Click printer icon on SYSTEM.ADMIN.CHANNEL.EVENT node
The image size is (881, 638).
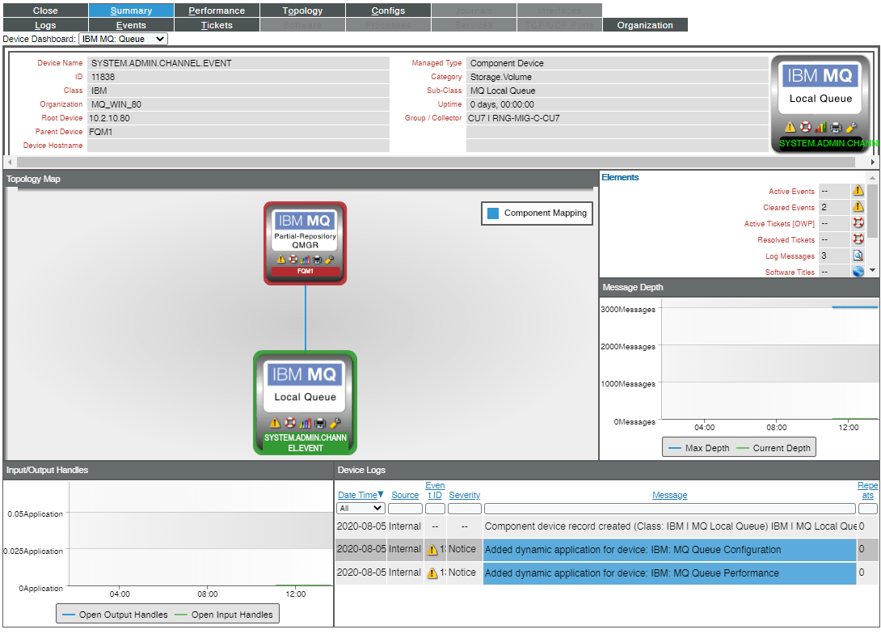click(x=320, y=423)
